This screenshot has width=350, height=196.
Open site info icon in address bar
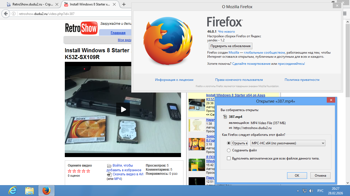pos(14,14)
